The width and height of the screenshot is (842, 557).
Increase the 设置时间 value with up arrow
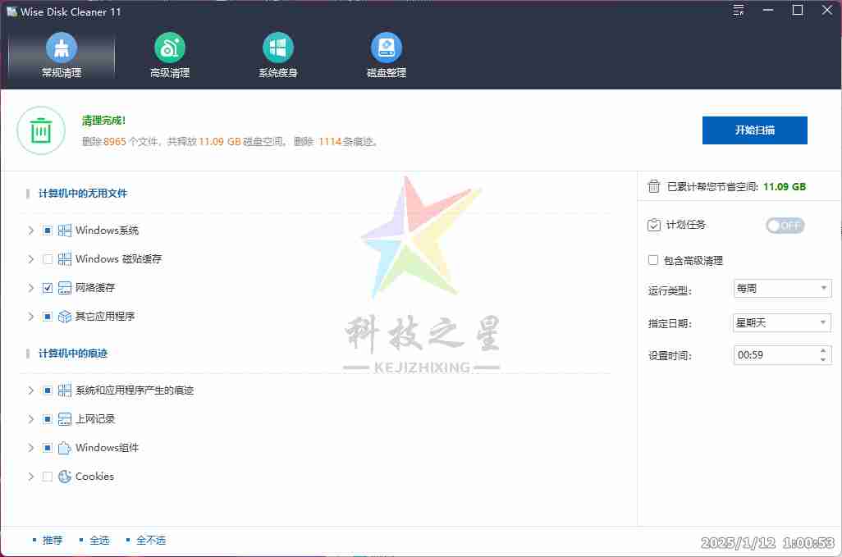point(824,351)
